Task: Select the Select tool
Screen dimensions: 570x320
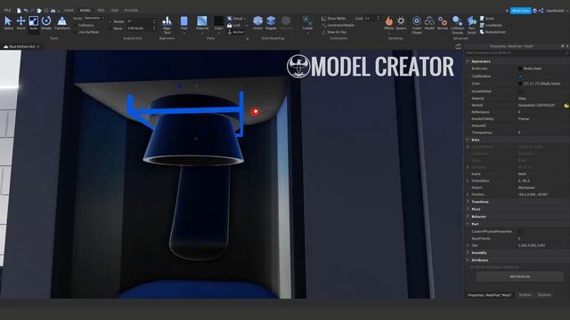Action: click(x=8, y=22)
